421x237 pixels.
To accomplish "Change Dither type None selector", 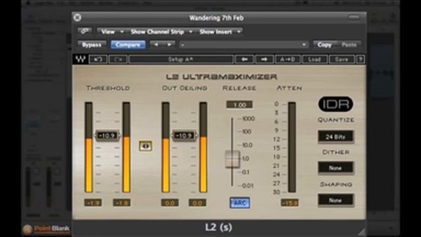I will [x=335, y=168].
